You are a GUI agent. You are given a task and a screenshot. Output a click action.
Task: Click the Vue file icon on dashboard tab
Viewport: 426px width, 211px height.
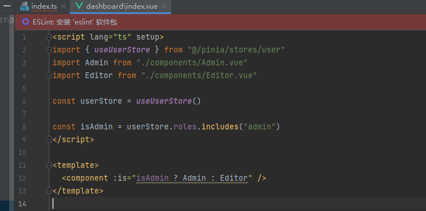point(79,6)
